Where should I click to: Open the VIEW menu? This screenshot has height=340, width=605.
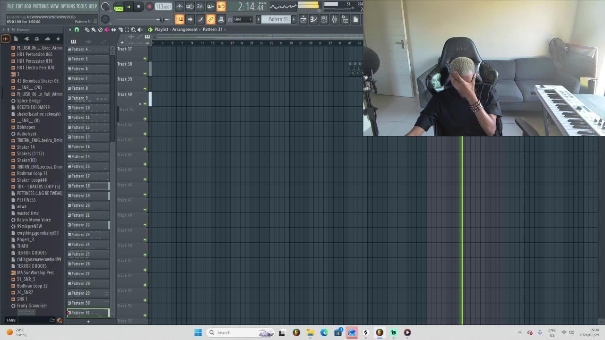coord(54,7)
